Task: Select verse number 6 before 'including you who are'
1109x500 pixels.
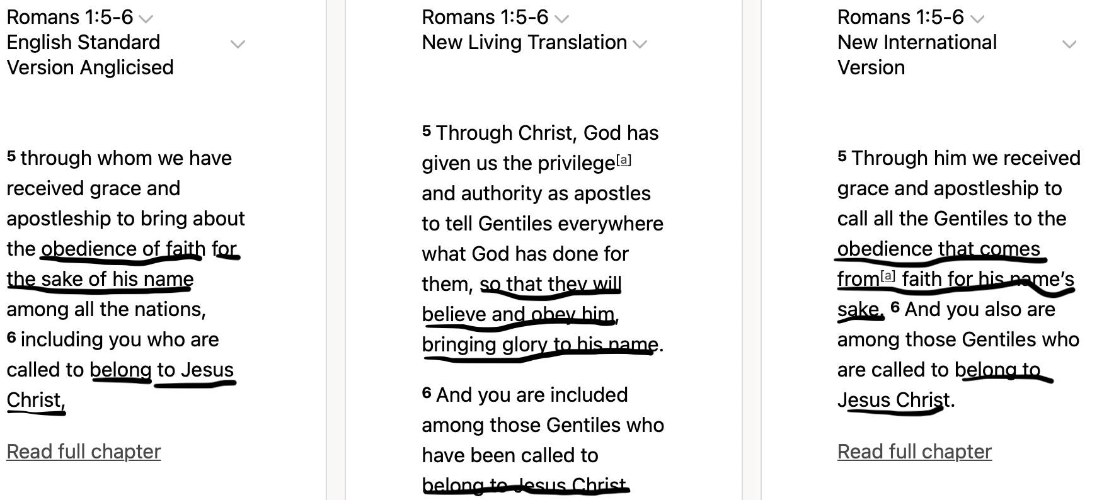Action: click(11, 337)
